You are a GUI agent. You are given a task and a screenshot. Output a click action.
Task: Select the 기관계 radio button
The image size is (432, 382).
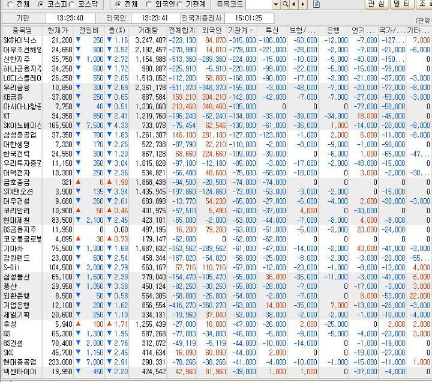coord(179,4)
